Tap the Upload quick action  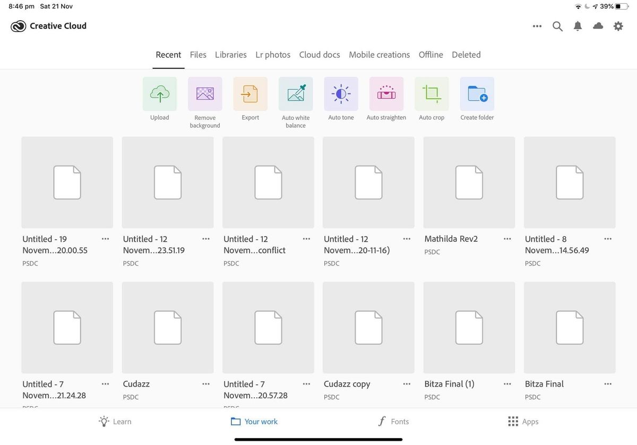coord(159,94)
